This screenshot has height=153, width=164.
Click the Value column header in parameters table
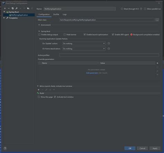(127, 63)
